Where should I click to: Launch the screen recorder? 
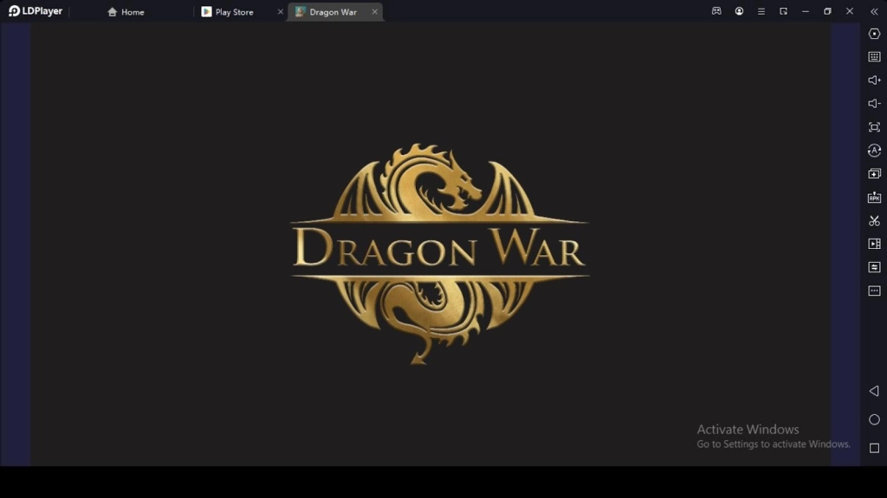(874, 243)
